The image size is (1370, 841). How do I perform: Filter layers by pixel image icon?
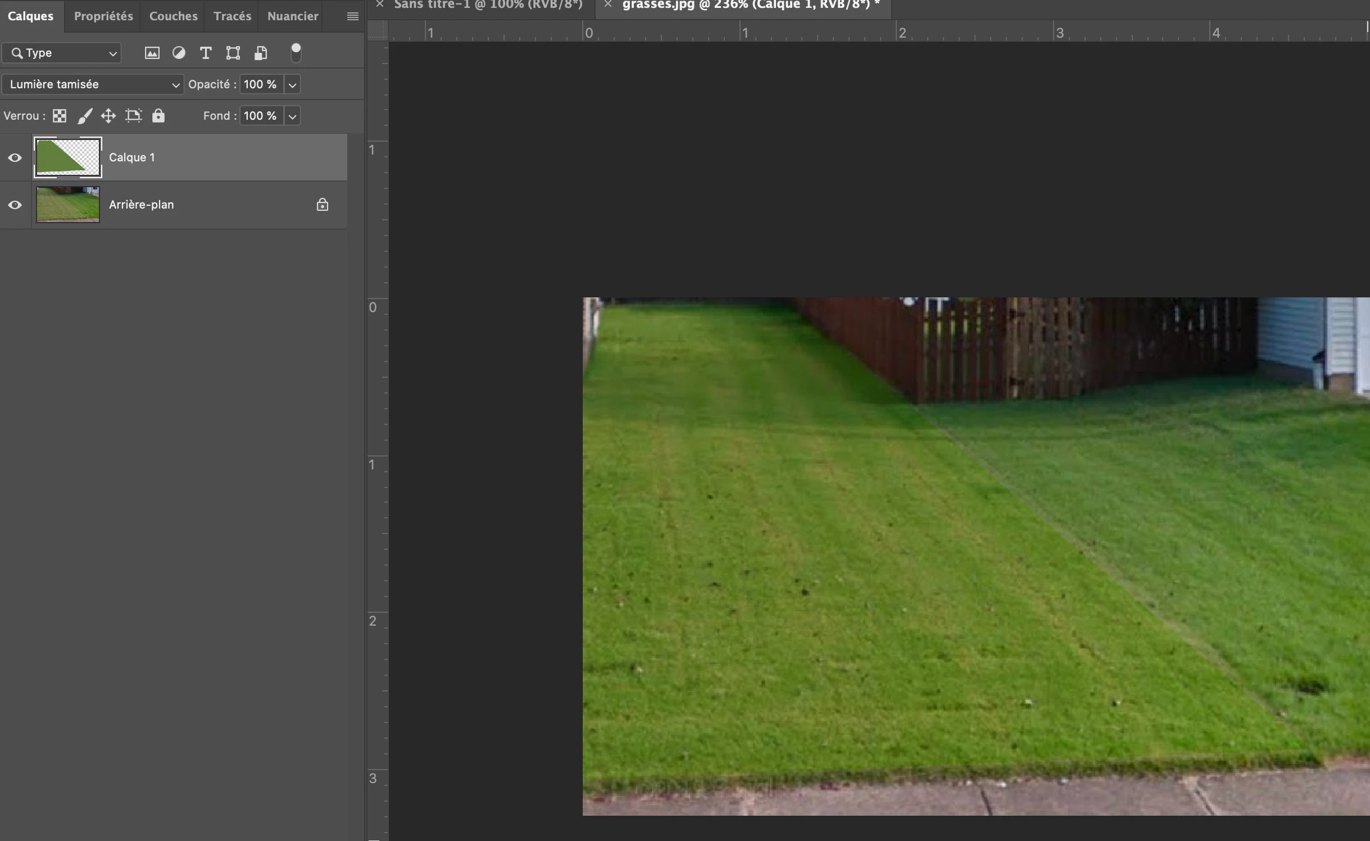152,53
